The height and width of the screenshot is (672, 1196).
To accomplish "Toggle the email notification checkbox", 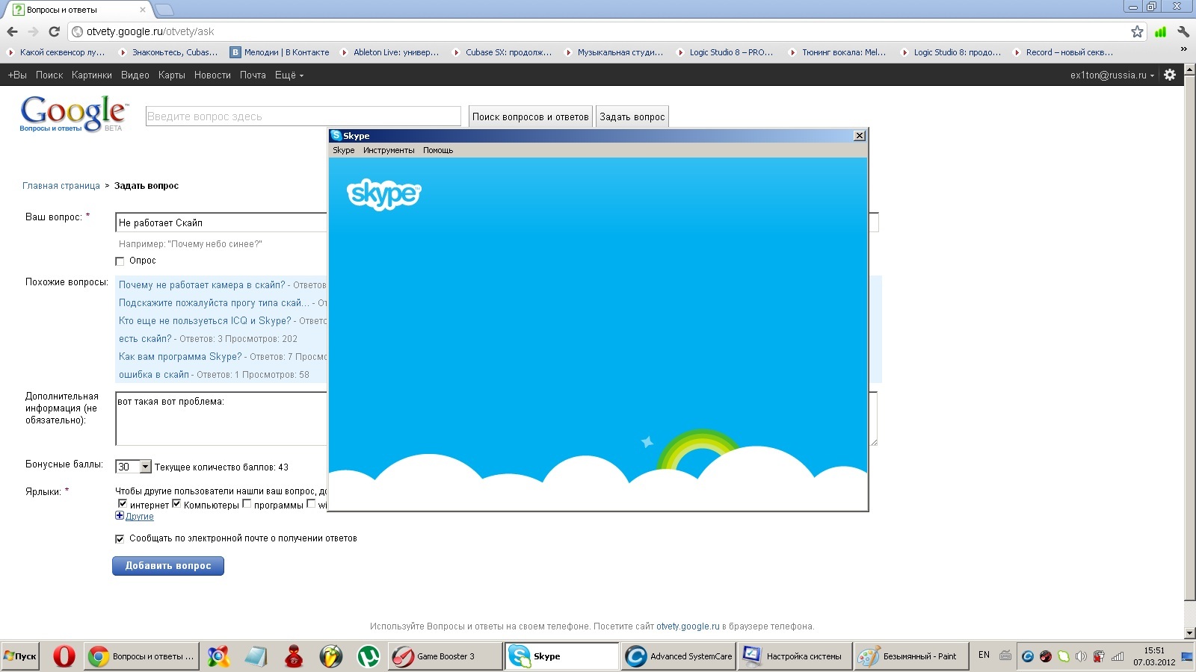I will click(x=120, y=538).
